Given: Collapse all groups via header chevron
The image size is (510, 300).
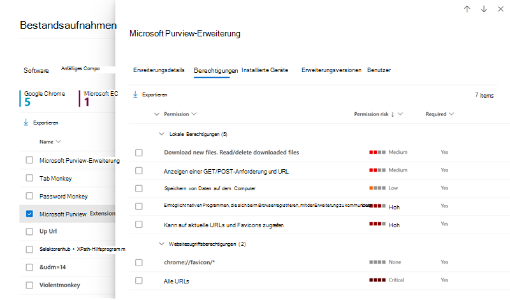Looking at the screenshot, I should 157,114.
